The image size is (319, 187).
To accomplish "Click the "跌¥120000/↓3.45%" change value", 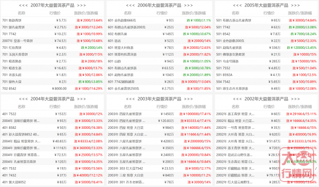I will click(302, 48).
